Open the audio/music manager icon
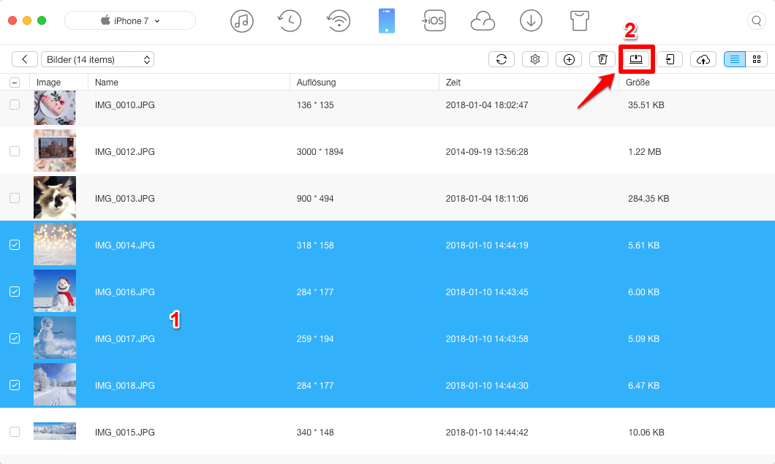 point(242,21)
